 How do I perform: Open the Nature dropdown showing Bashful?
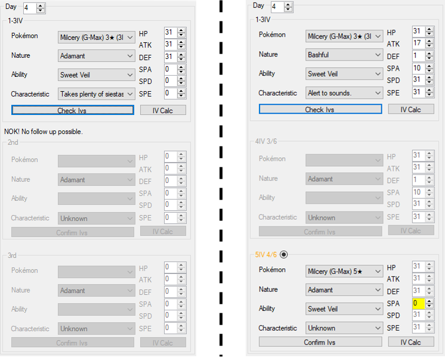pos(344,55)
